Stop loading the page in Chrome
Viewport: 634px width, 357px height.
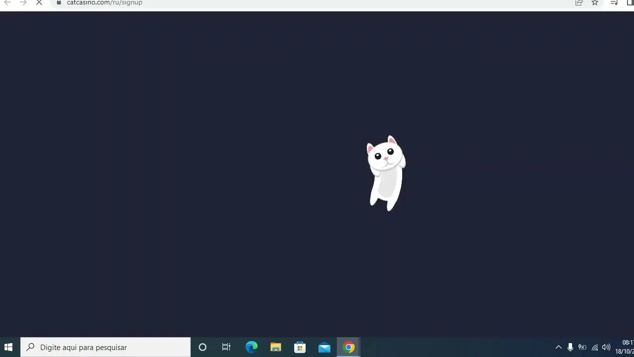click(x=39, y=3)
